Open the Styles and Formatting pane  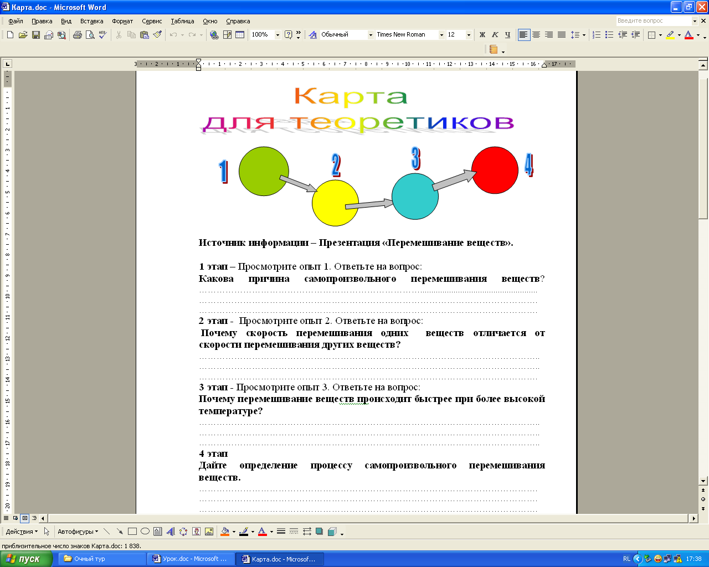[x=312, y=35]
